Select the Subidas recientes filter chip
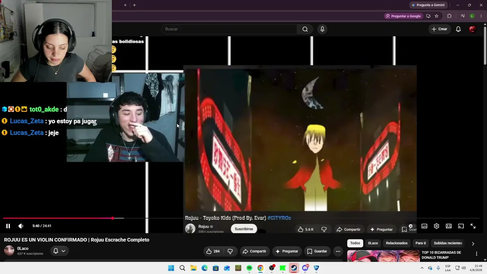Screen dimensions: 487x274 pos(448,243)
